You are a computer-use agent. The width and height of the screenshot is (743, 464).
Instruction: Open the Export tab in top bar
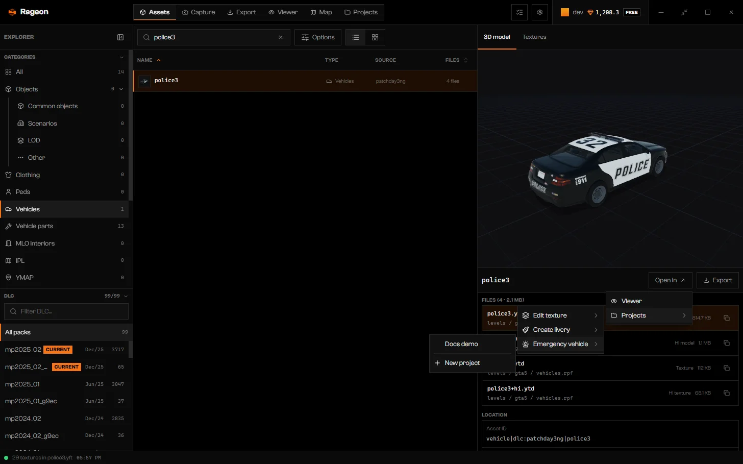click(242, 12)
